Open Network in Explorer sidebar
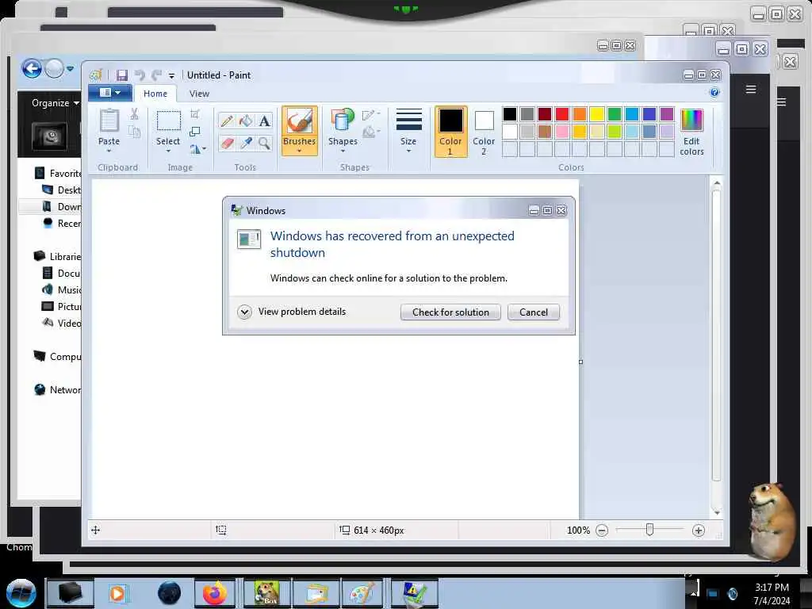Viewport: 812px width, 609px height. point(57,389)
